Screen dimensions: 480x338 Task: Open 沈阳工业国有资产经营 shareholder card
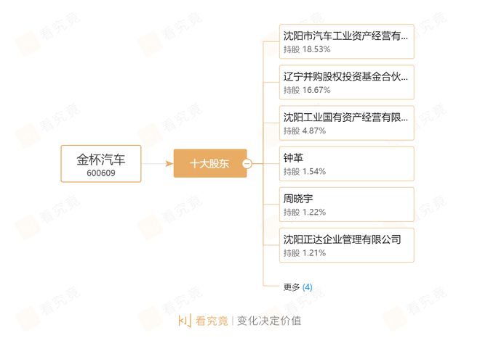pyautogui.click(x=346, y=123)
